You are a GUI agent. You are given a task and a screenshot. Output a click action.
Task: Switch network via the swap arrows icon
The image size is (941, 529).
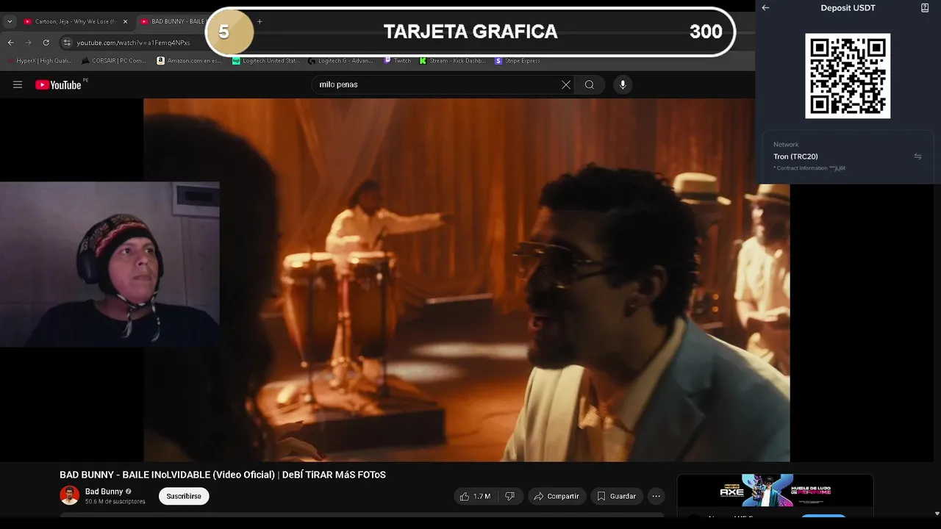pos(917,156)
